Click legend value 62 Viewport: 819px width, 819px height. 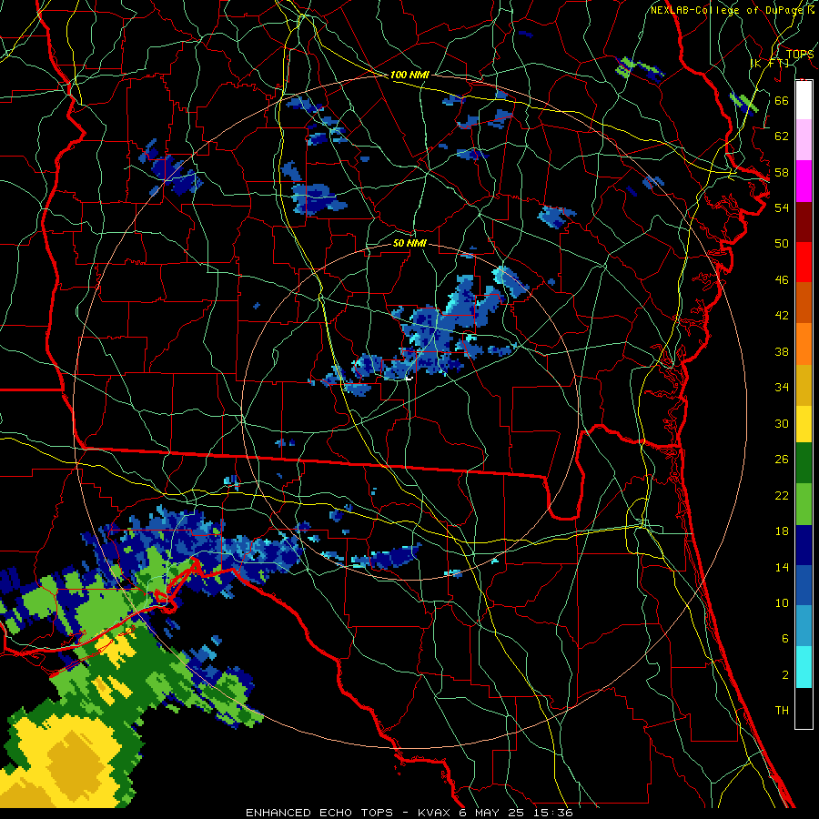(782, 136)
